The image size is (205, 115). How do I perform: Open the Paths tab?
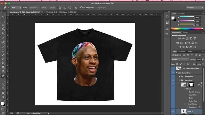pyautogui.click(x=190, y=51)
